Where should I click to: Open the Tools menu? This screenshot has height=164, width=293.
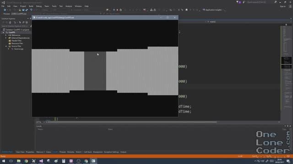(54, 6)
